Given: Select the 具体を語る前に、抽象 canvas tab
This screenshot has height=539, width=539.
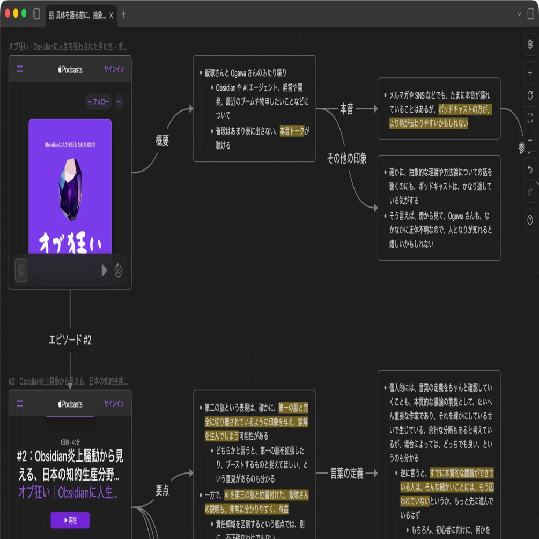Looking at the screenshot, I should tap(81, 16).
